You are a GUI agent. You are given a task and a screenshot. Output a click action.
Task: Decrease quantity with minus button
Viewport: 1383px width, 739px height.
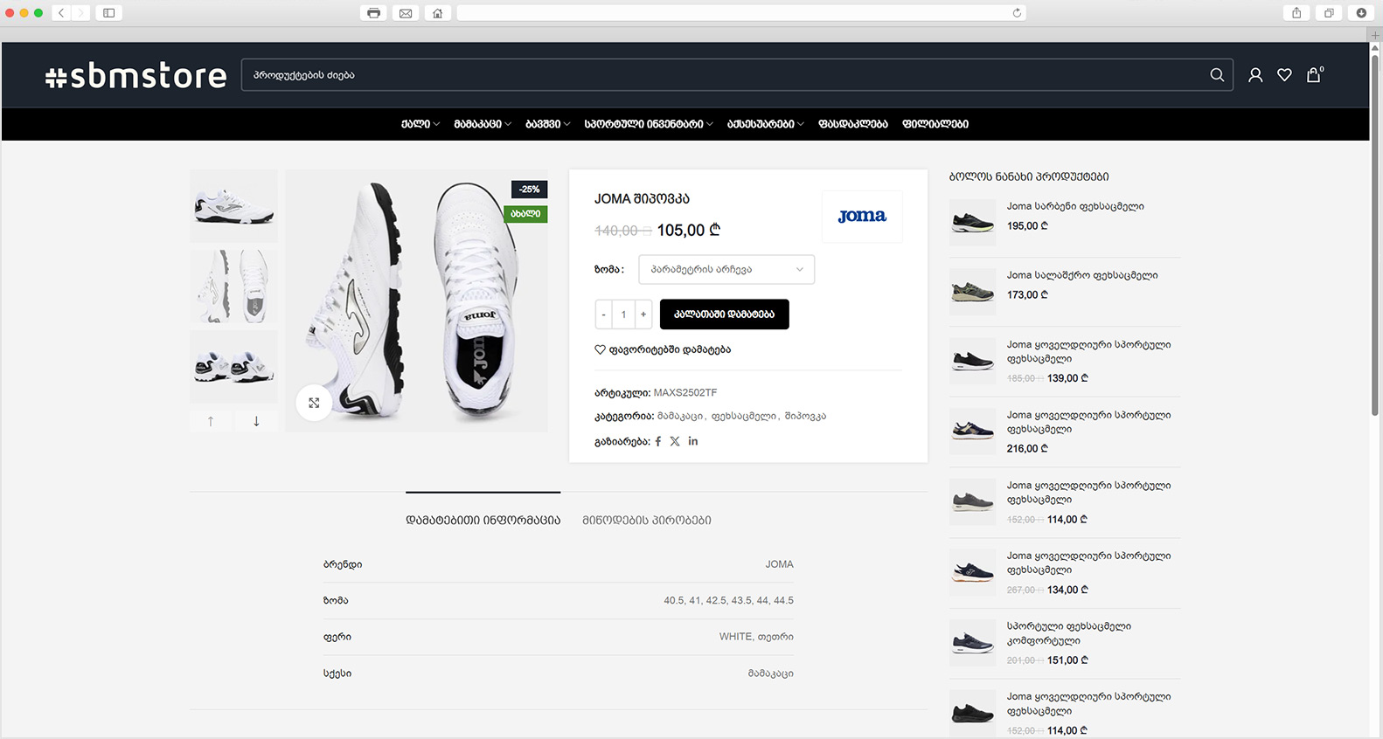[x=603, y=314]
